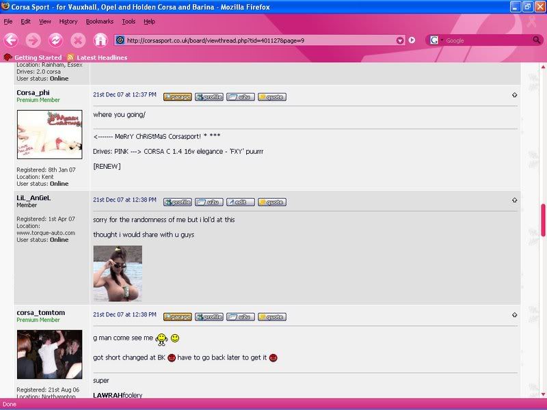Image resolution: width=547 pixels, height=410 pixels.
Task: Quote corsa_tomtom's post
Action: click(271, 317)
